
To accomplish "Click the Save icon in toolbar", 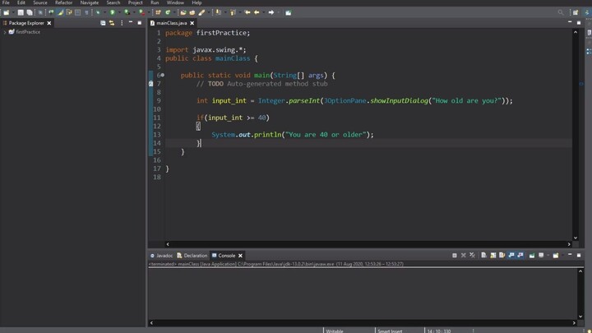I will pyautogui.click(x=22, y=12).
